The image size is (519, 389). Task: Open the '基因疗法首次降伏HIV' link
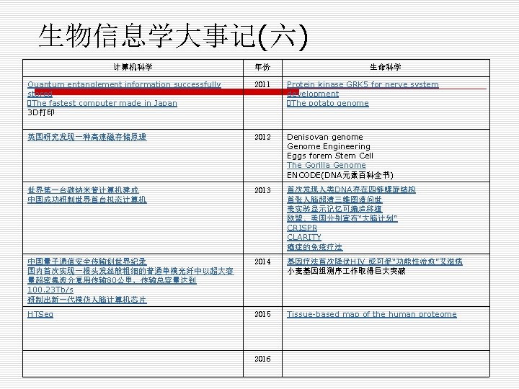coord(375,261)
